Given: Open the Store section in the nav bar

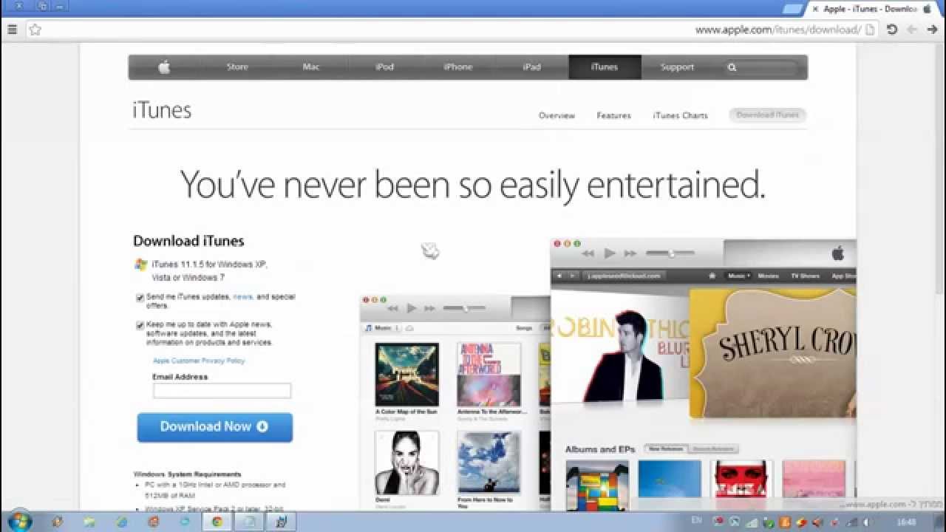Looking at the screenshot, I should pos(237,67).
